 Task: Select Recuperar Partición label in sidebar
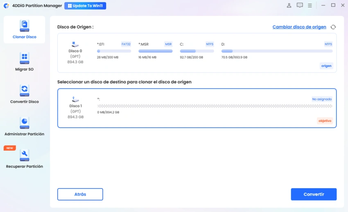click(x=25, y=166)
